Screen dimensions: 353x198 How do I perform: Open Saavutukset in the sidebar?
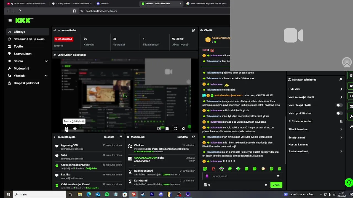pos(28,54)
